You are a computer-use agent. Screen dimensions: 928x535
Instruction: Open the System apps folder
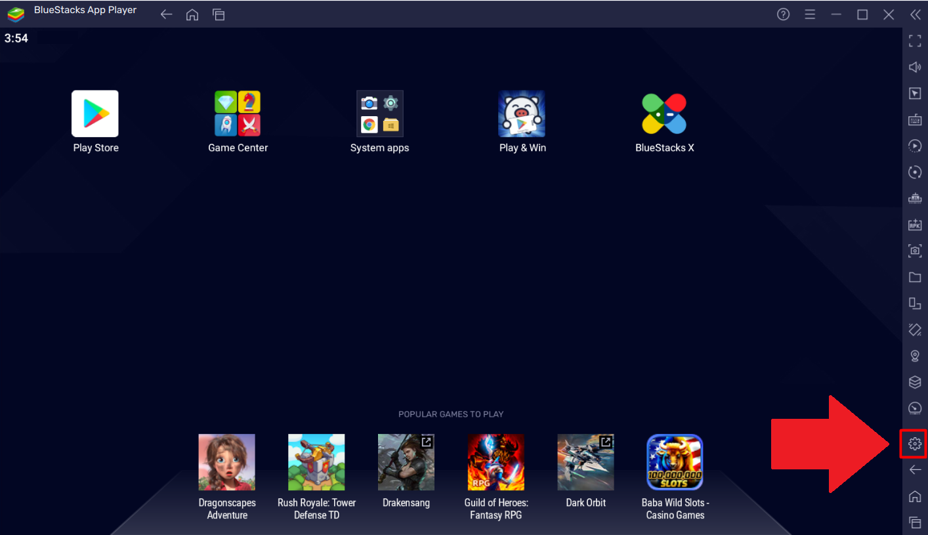[x=380, y=114]
